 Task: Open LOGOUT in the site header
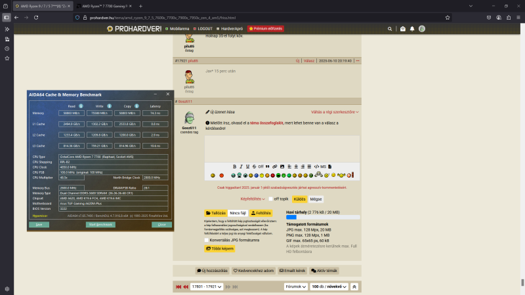coord(203,29)
